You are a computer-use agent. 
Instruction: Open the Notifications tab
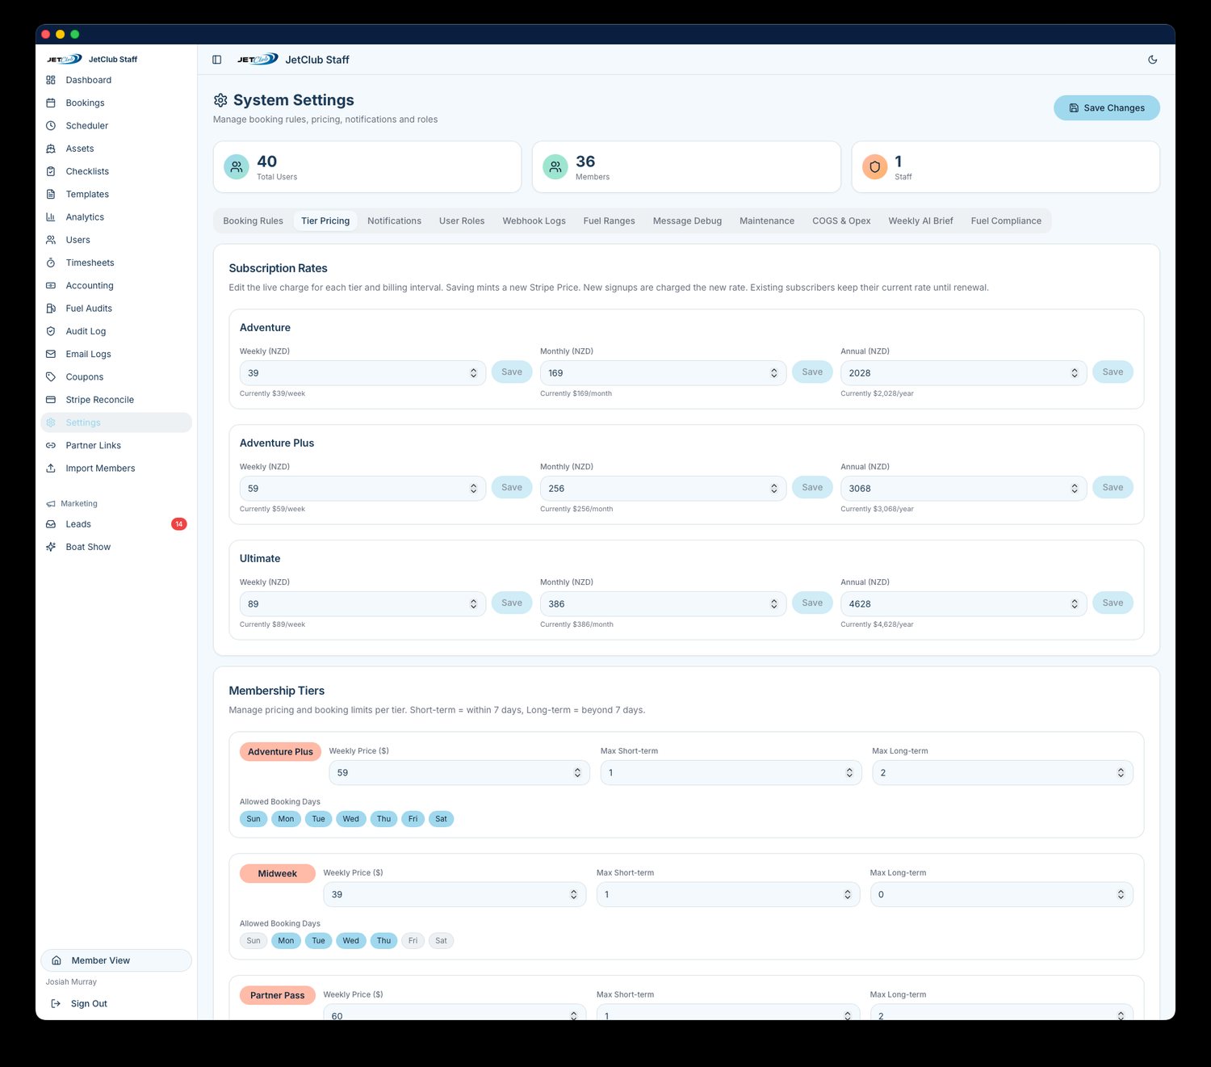(394, 221)
